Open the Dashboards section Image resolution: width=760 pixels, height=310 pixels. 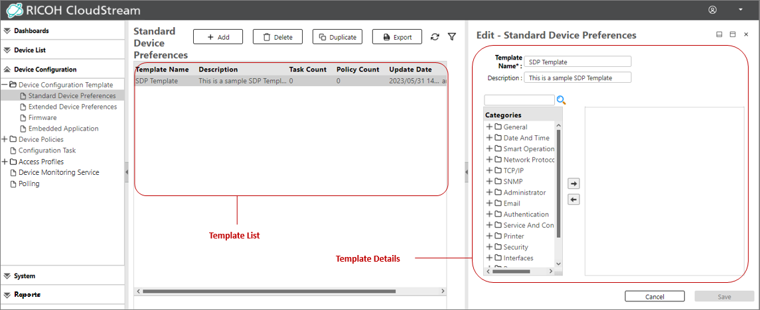tap(31, 30)
